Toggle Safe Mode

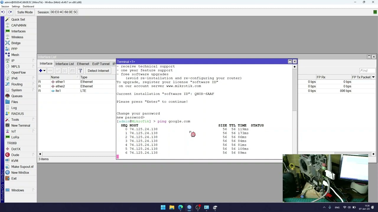[25, 12]
